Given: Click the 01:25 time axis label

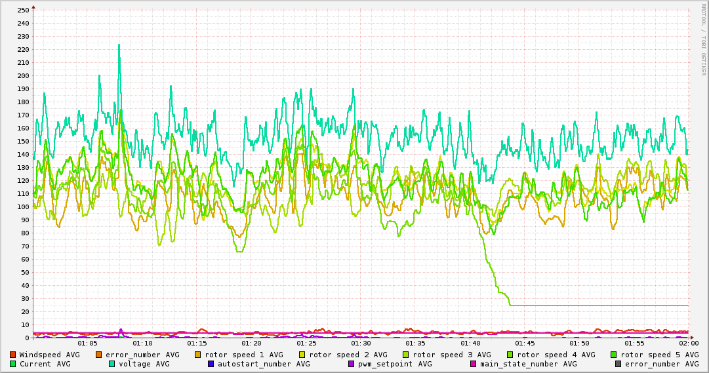Looking at the screenshot, I should [x=306, y=344].
